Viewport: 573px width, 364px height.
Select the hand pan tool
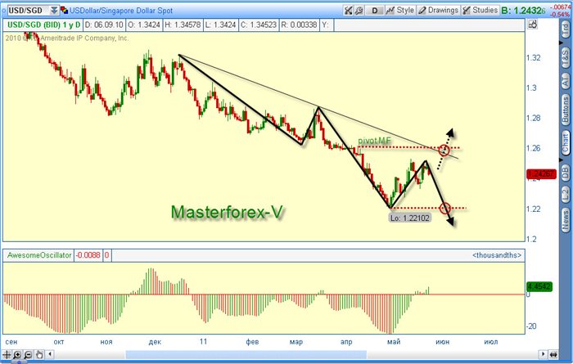click(39, 354)
